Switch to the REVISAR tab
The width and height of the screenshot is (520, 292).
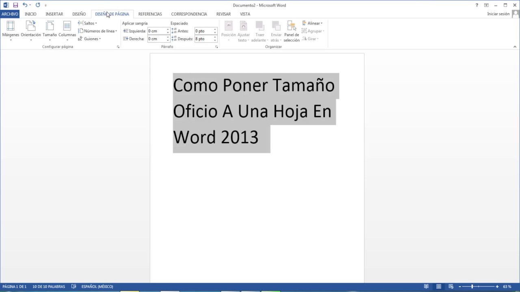pyautogui.click(x=223, y=14)
